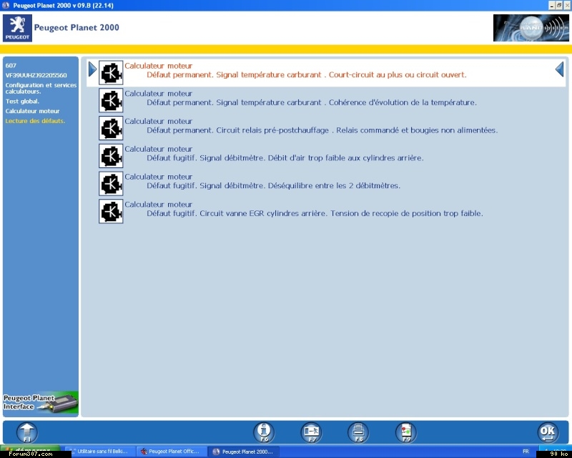Select 'Calculateur moteur' in left sidebar
The image size is (572, 458).
(x=32, y=111)
